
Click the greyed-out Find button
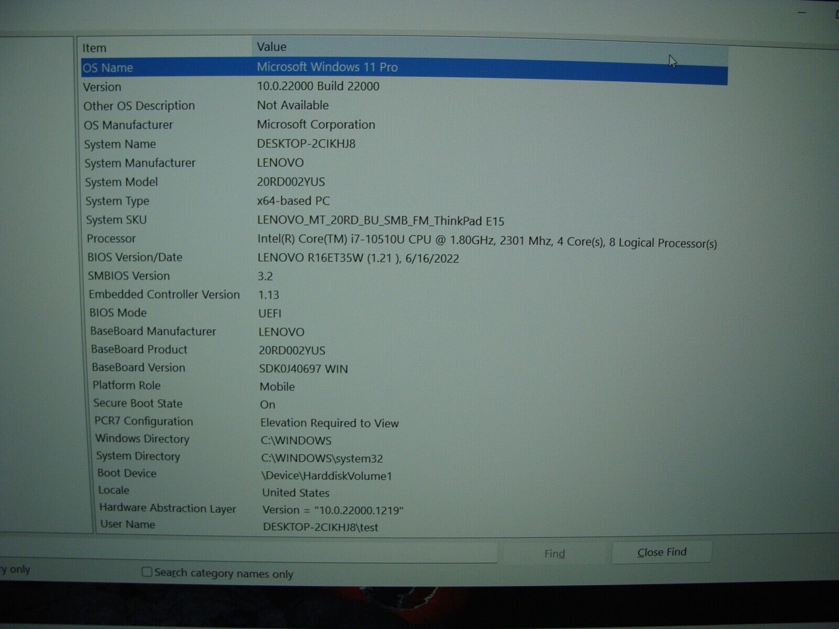point(554,554)
